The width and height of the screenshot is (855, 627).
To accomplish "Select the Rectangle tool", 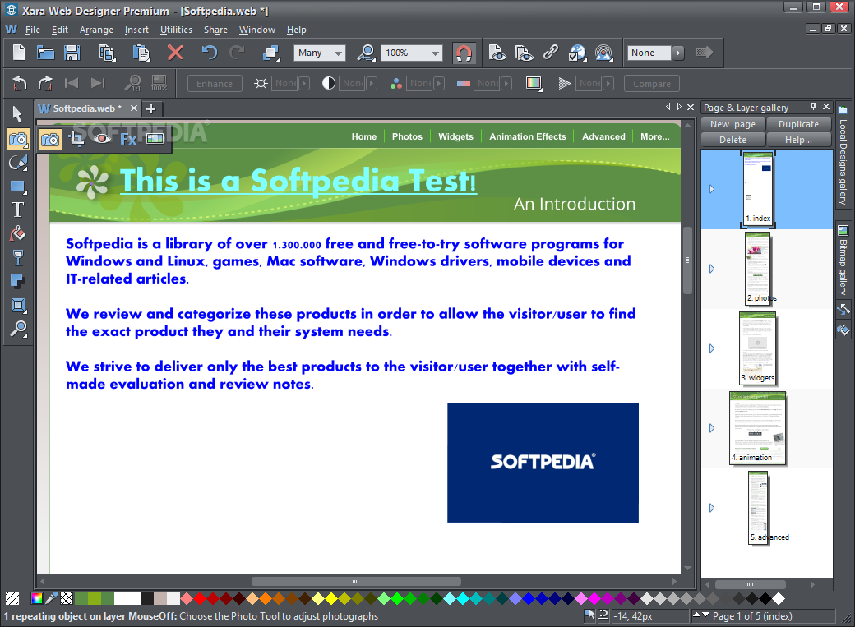I will (x=18, y=187).
